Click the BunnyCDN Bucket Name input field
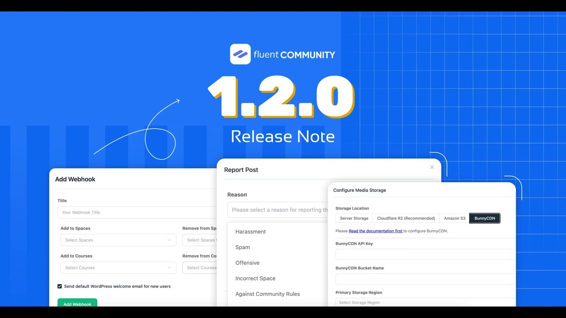This screenshot has height=318, width=566. [425, 279]
